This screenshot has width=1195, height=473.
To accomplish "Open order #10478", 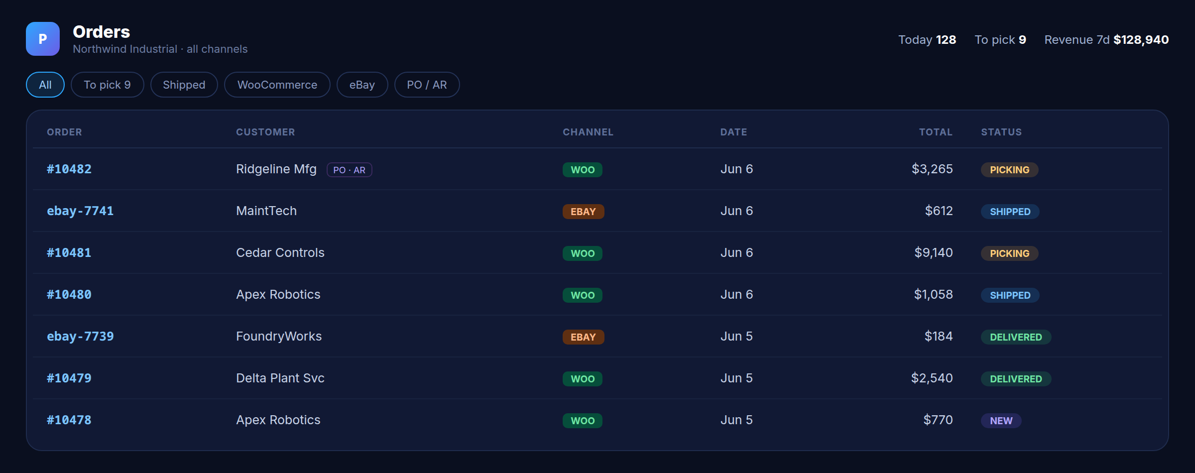I will 69,420.
